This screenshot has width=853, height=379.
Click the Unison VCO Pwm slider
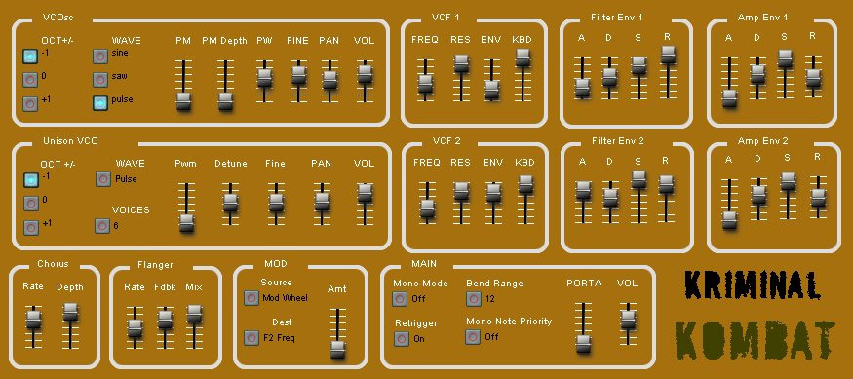(186, 223)
